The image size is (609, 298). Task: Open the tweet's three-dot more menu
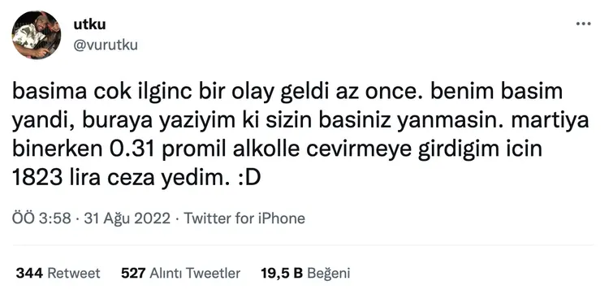click(x=583, y=24)
